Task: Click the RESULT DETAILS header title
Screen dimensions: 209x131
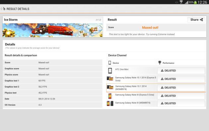Action: pyautogui.click(x=18, y=9)
